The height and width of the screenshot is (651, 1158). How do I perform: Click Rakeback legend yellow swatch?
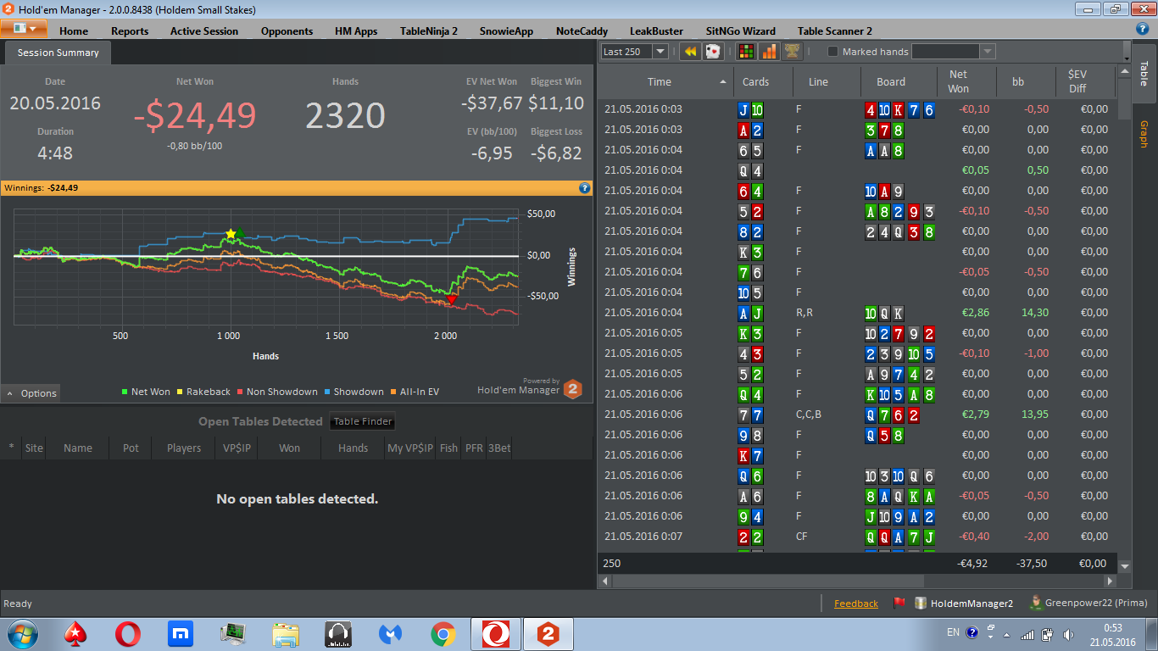click(x=180, y=392)
